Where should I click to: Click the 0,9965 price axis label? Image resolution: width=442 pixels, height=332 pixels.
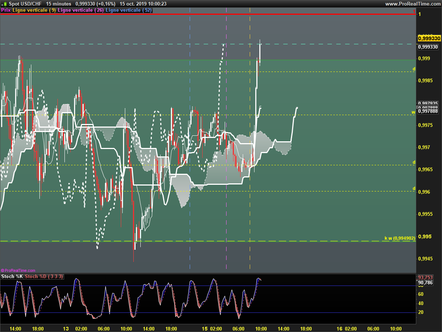(x=426, y=170)
